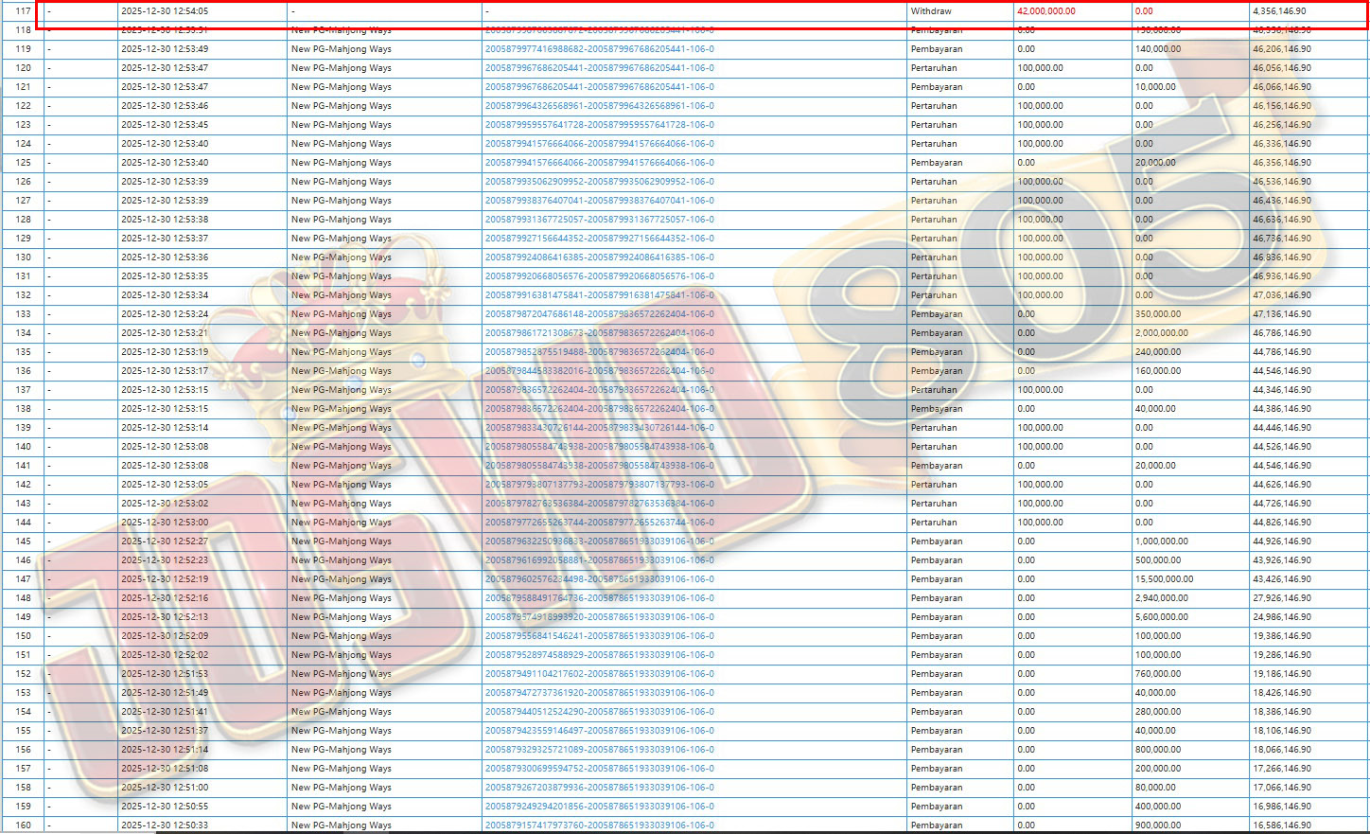Click the 15,500,000.00 payout amount cell

tap(1164, 579)
